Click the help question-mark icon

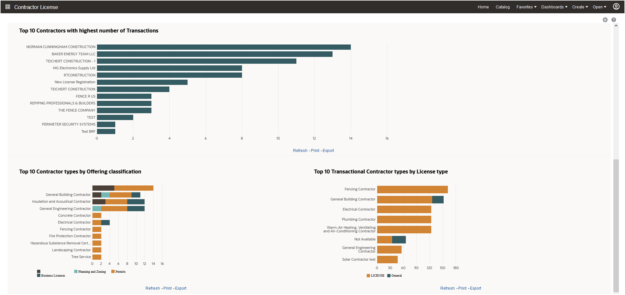pos(614,19)
